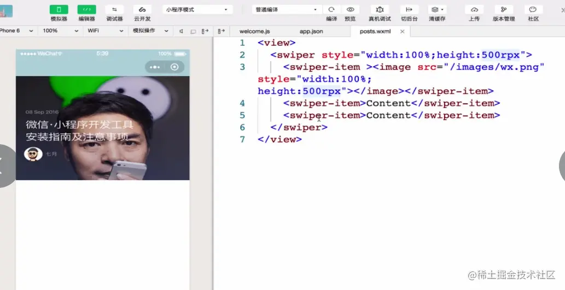Screen dimensions: 565x290
Task: Click the detach simulator window icon
Action: 193,31
